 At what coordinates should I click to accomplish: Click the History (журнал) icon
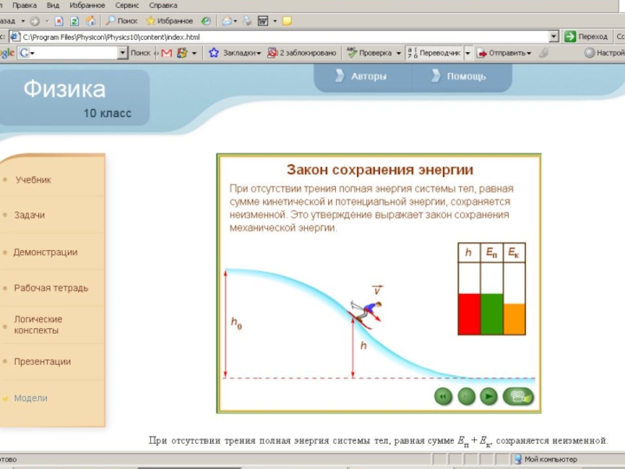pos(205,21)
